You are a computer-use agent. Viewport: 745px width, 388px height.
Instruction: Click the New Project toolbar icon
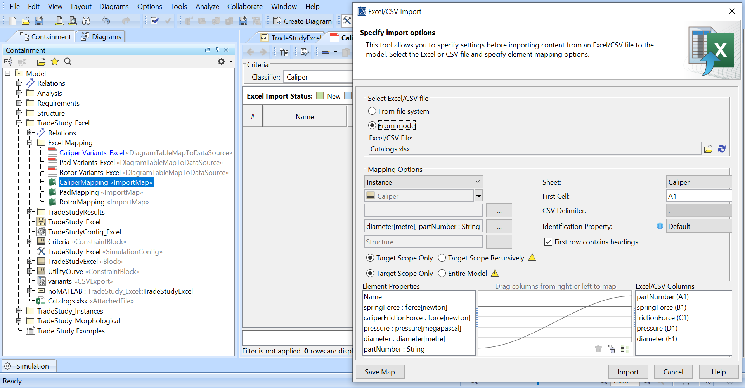tap(12, 21)
